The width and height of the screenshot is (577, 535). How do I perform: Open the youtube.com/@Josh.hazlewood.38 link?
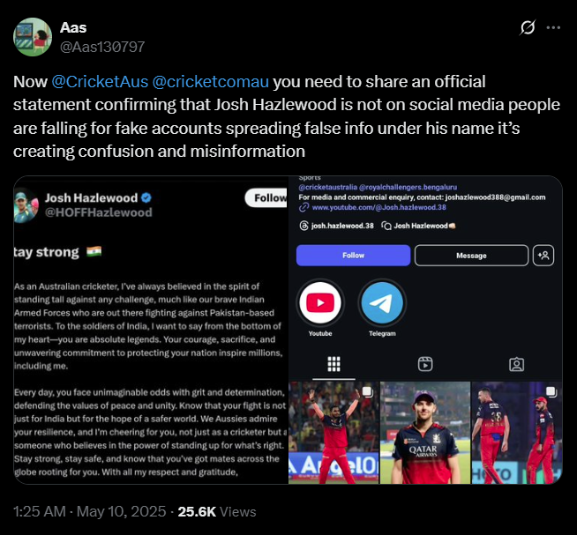point(378,207)
